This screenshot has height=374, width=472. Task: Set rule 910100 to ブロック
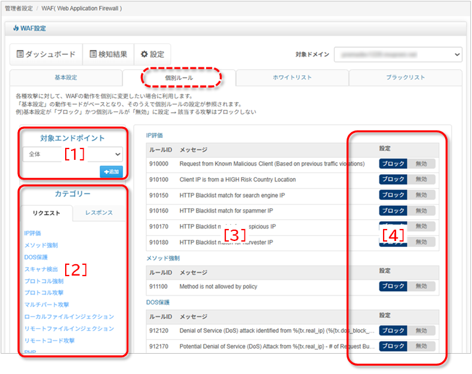tap(393, 179)
